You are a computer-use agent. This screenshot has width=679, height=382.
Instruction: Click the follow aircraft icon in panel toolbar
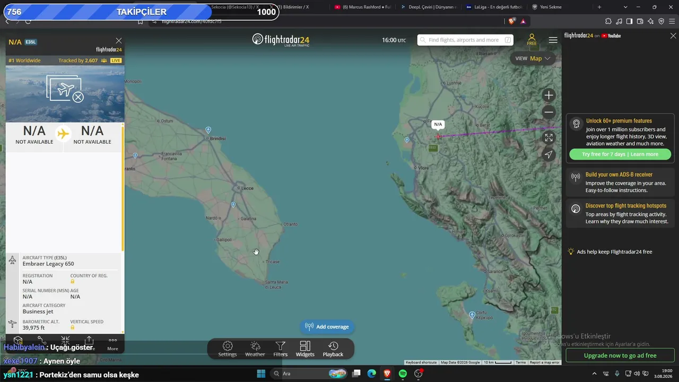[65, 341]
